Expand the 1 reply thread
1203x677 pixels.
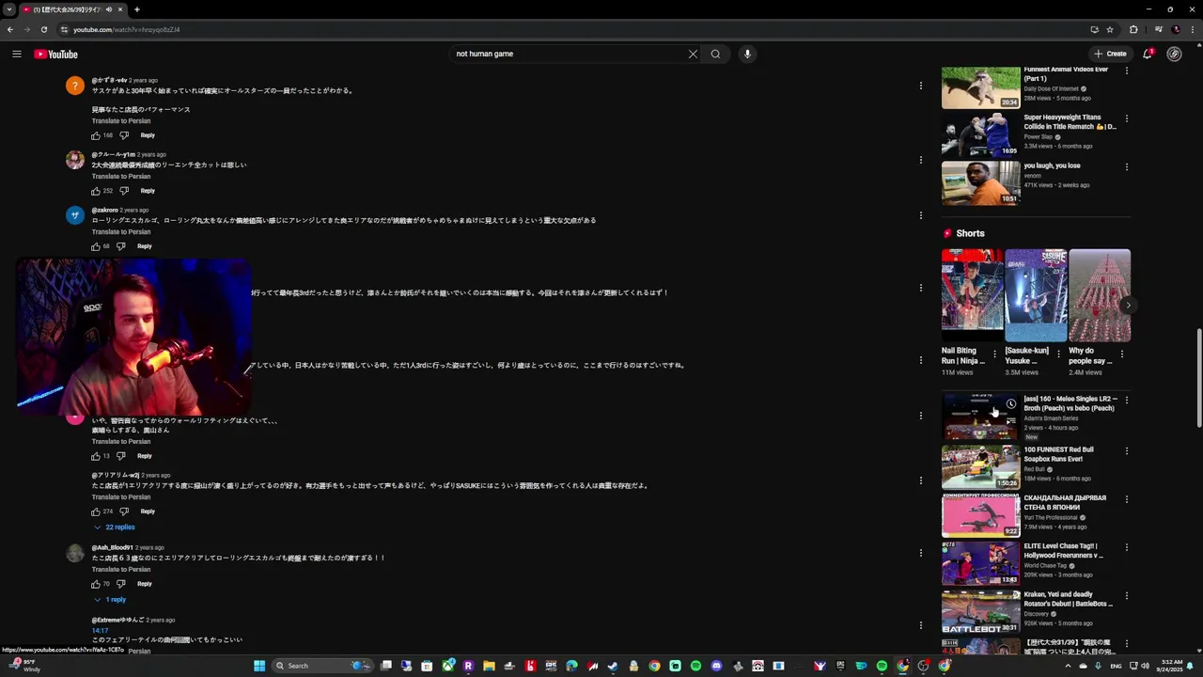tap(110, 600)
